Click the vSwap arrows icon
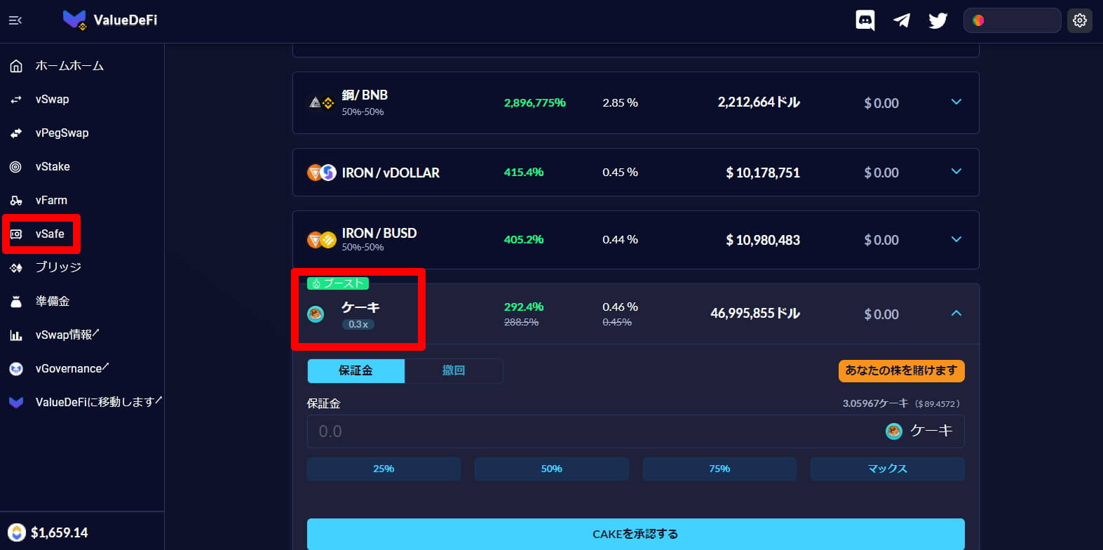 tap(16, 100)
